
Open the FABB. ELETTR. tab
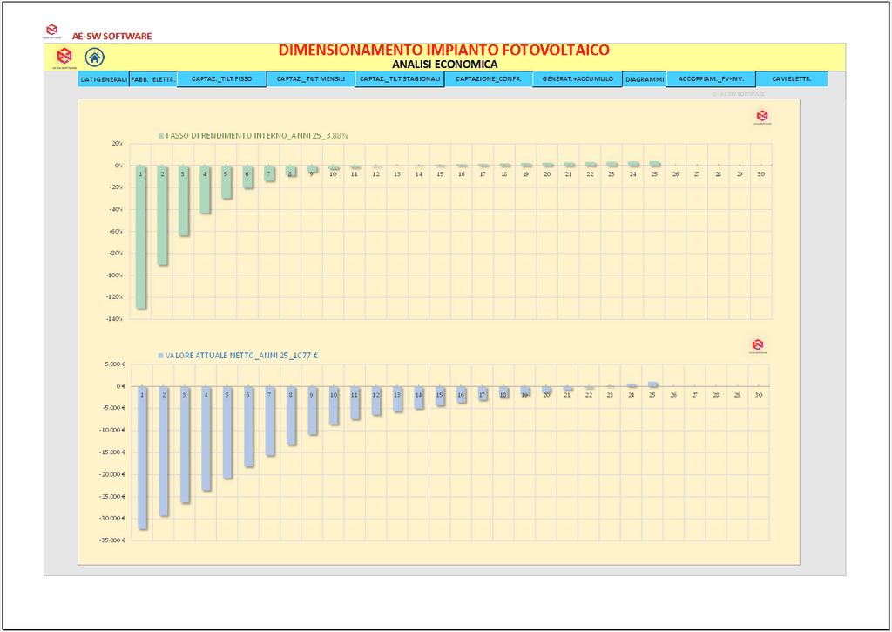pos(153,79)
